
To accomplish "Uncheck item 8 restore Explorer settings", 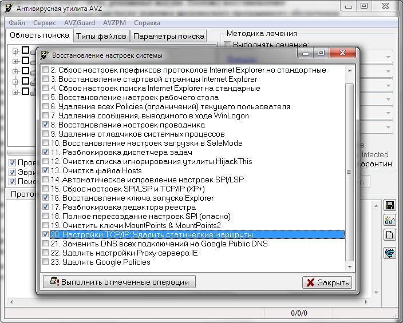I will 45,125.
